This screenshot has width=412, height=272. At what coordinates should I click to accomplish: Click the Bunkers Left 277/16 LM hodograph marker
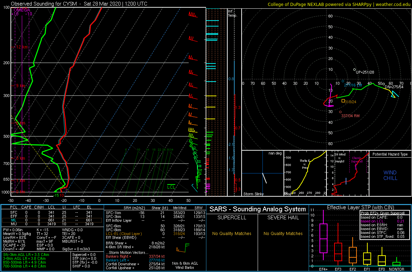pyautogui.click(x=343, y=81)
